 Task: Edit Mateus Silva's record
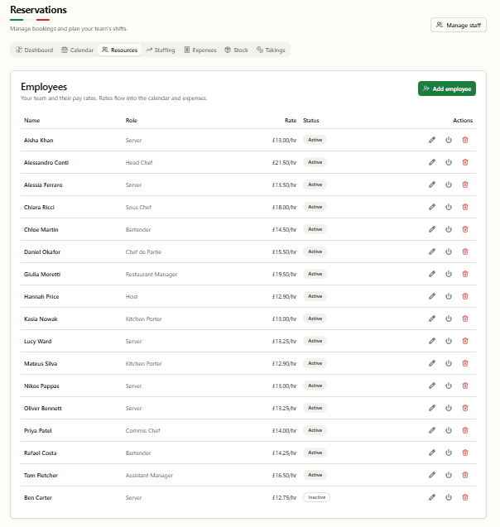coord(432,363)
